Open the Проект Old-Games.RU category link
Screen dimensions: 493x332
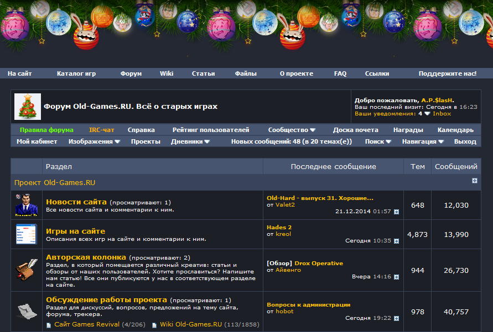[x=55, y=183]
